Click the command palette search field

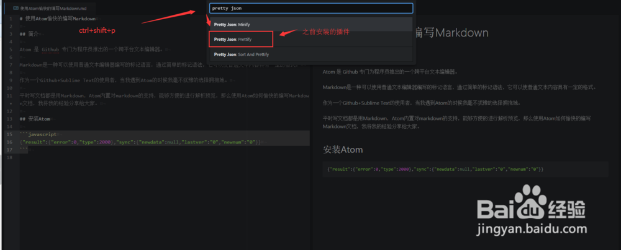coord(311,8)
